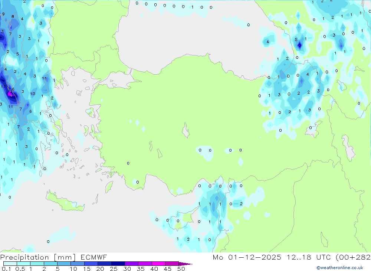Click the ECMWF model label
Screen dimensions: 371x271
94,257
